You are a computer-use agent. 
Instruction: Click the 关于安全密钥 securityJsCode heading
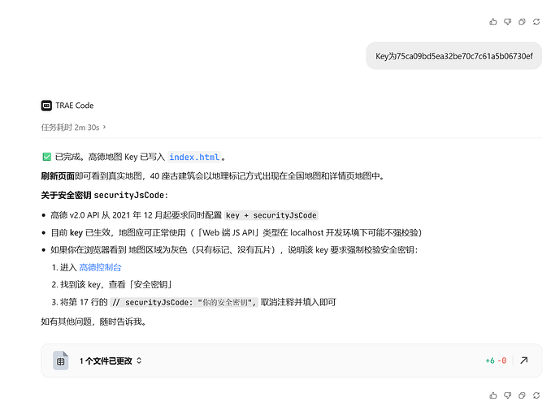coord(104,195)
